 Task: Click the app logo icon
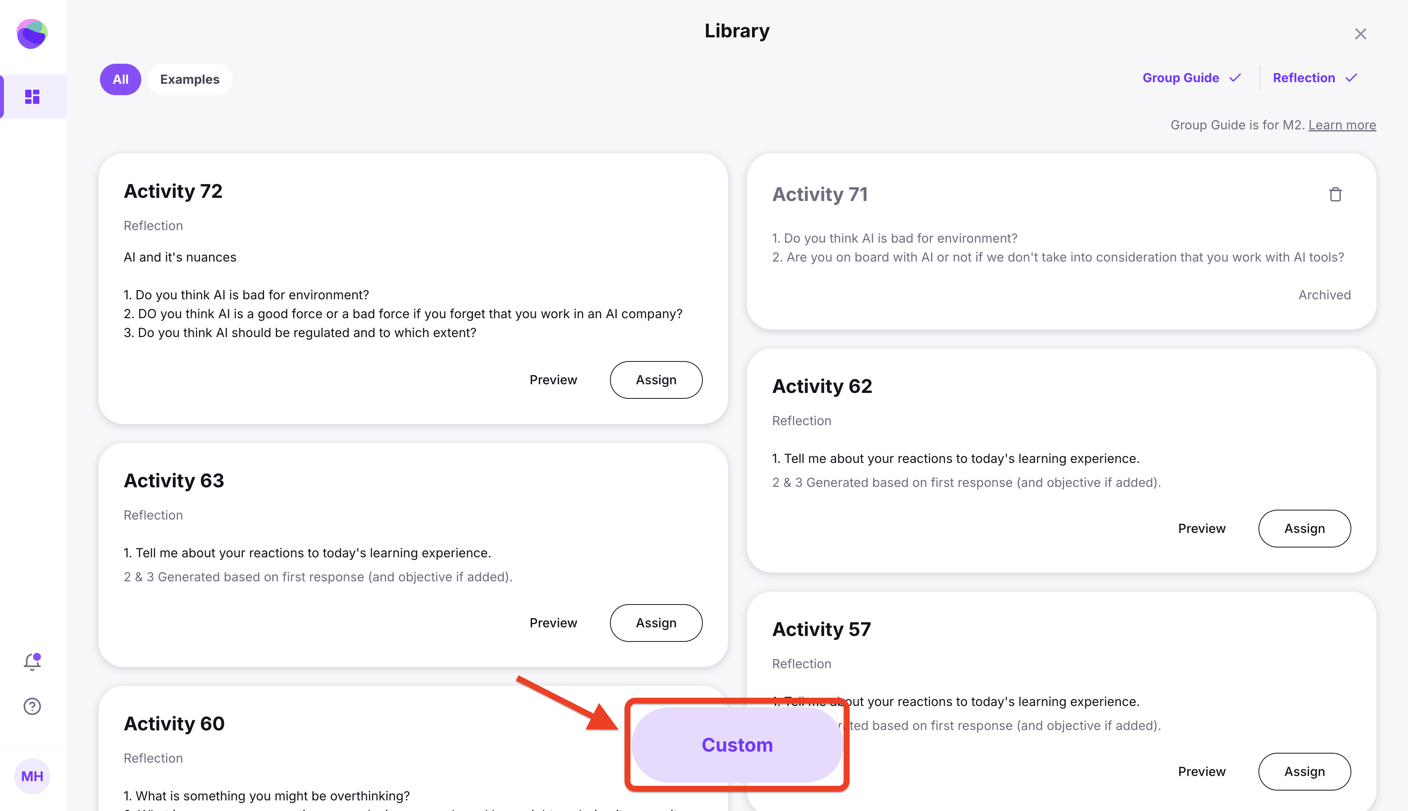click(x=32, y=34)
